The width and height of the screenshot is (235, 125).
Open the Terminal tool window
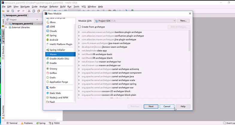tap(12, 123)
